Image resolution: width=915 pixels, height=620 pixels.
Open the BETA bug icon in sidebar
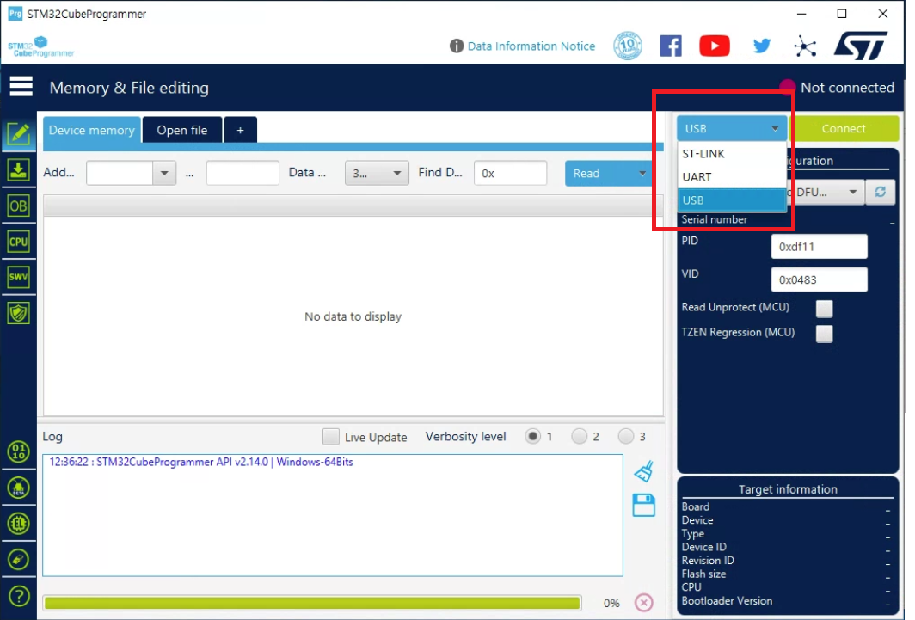[x=19, y=488]
